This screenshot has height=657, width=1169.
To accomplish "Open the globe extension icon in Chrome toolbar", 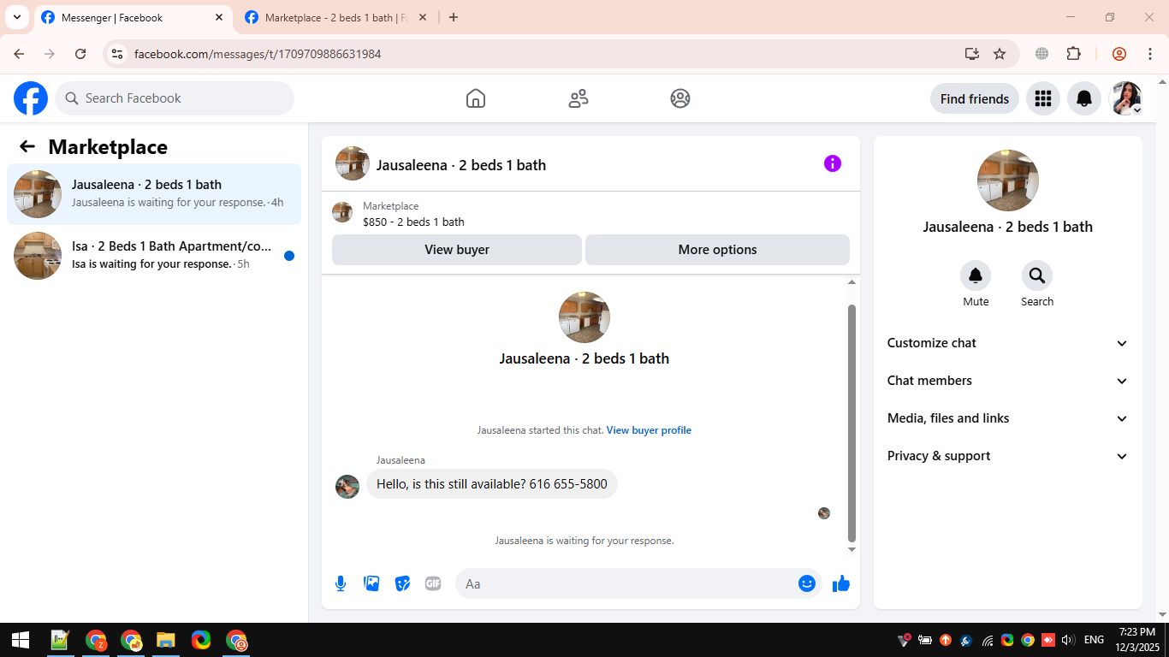I will click(x=1041, y=54).
